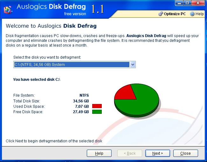Click the NTFS file system value
Screen dimensions: 207x162
(84, 95)
